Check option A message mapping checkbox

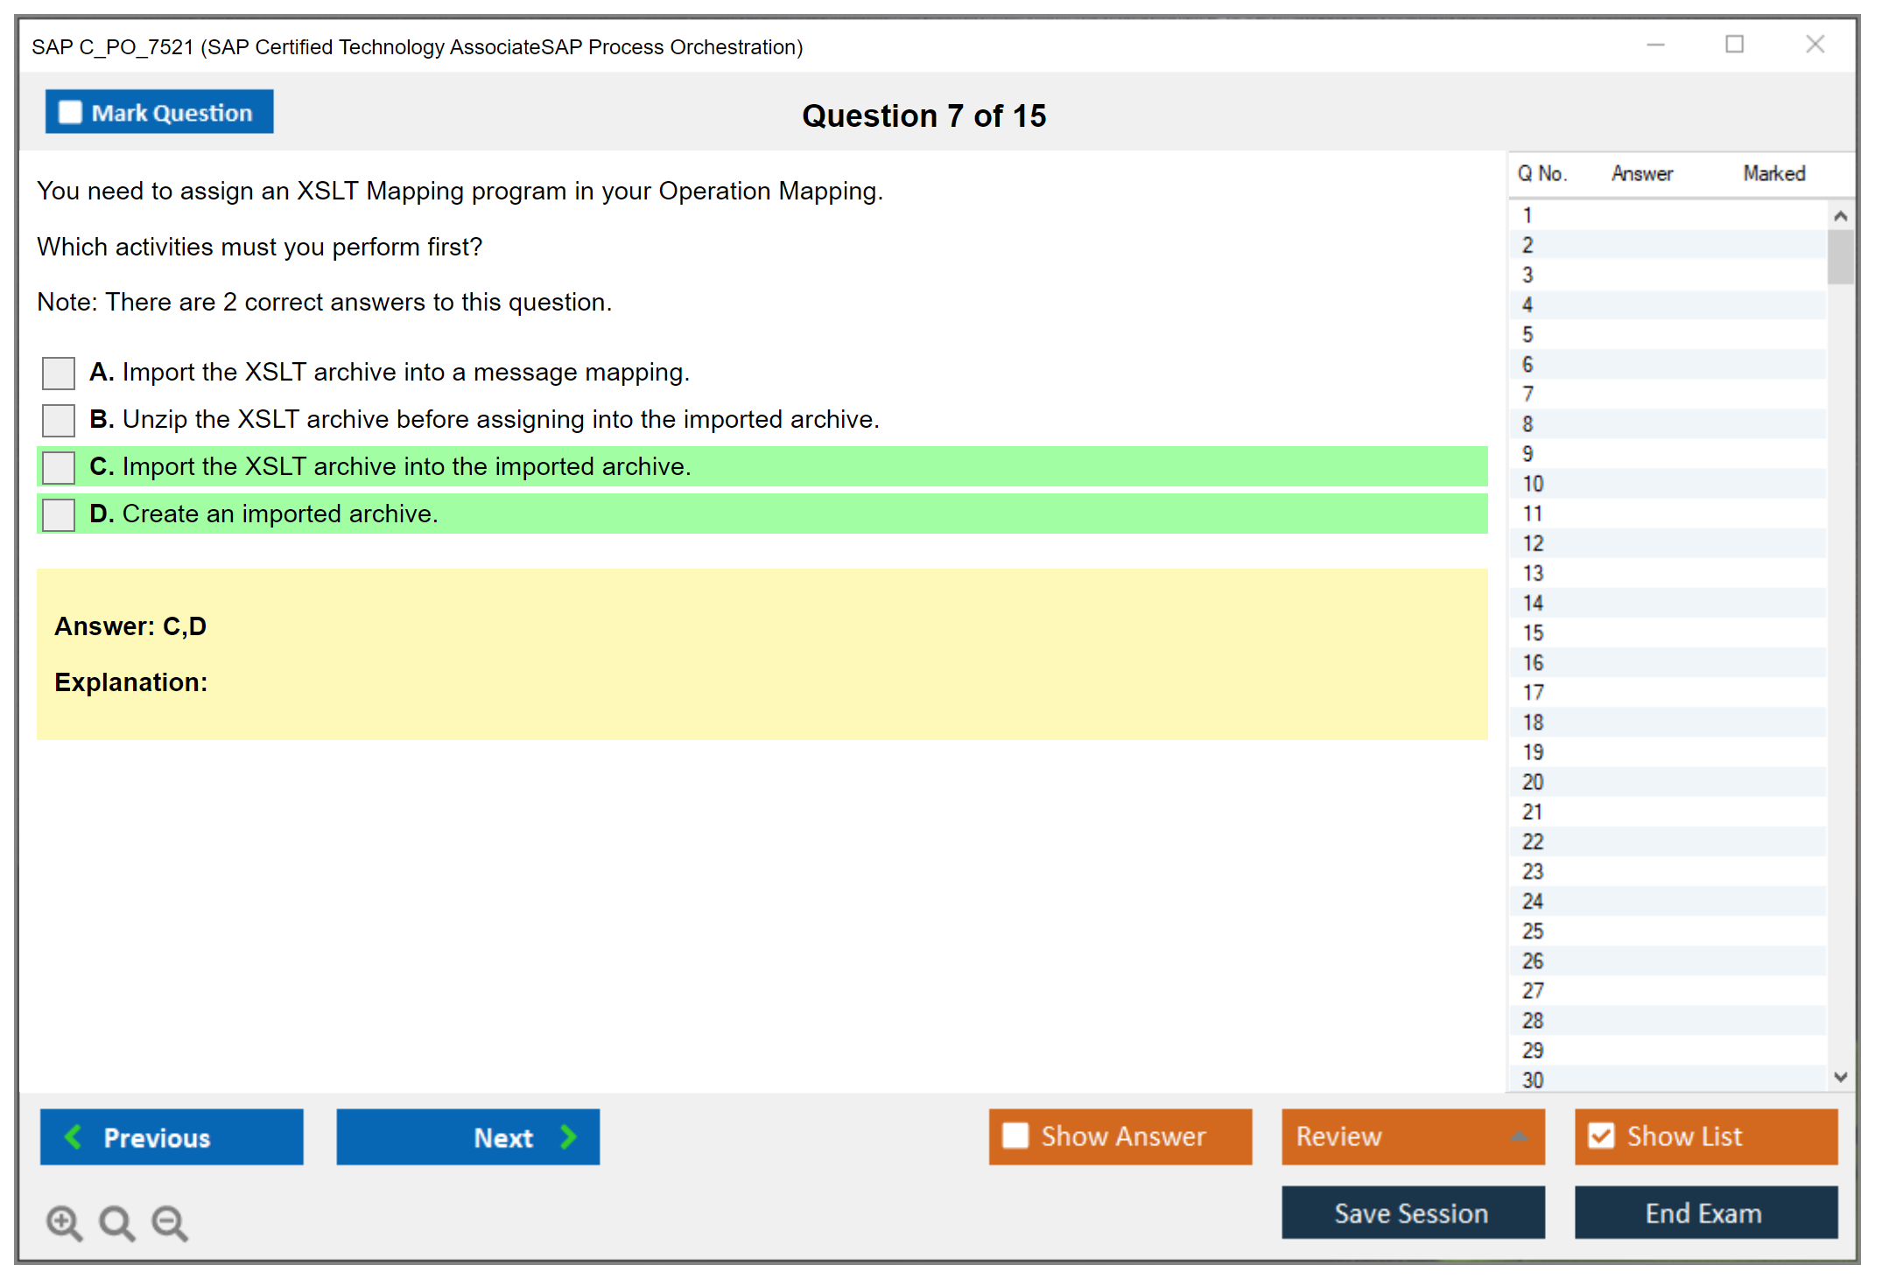pos(59,373)
